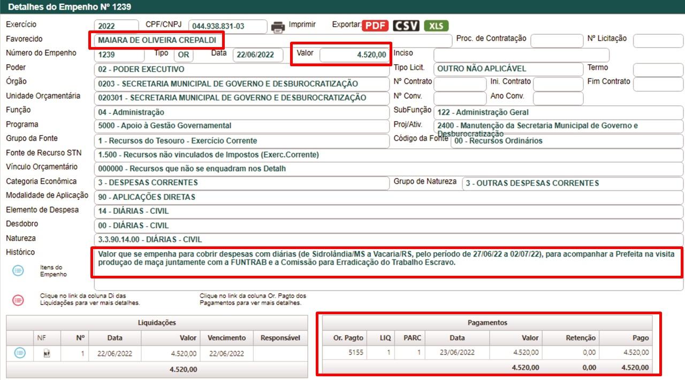The width and height of the screenshot is (685, 380).
Task: Export the data as XLS
Action: (436, 26)
